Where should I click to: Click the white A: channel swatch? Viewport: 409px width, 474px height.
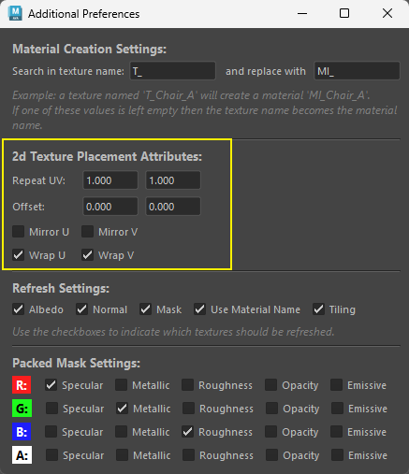pyautogui.click(x=22, y=455)
